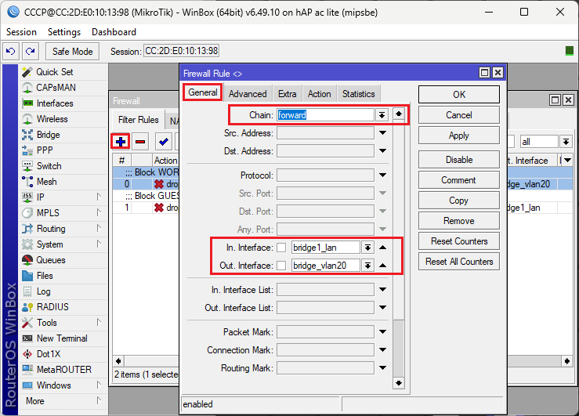
Task: Click the Cancel button
Action: click(x=459, y=115)
